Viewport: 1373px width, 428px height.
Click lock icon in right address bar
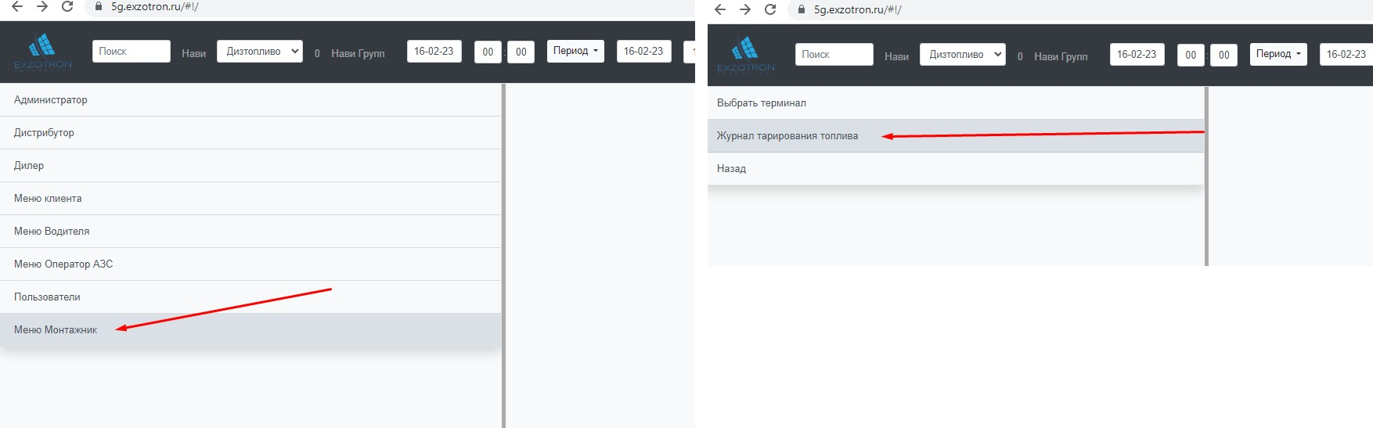click(x=801, y=9)
